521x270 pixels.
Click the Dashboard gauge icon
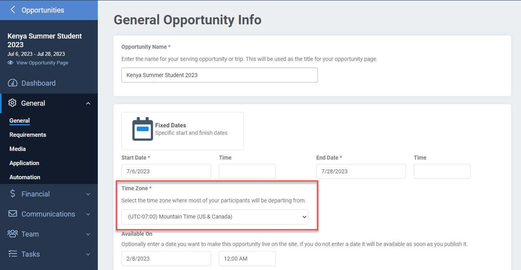click(13, 83)
